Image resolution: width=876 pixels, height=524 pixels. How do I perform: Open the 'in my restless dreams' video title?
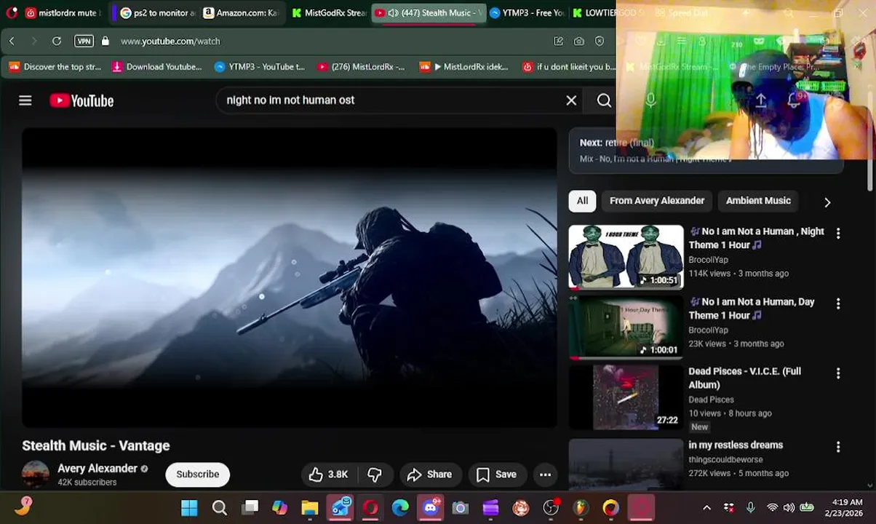click(x=736, y=445)
